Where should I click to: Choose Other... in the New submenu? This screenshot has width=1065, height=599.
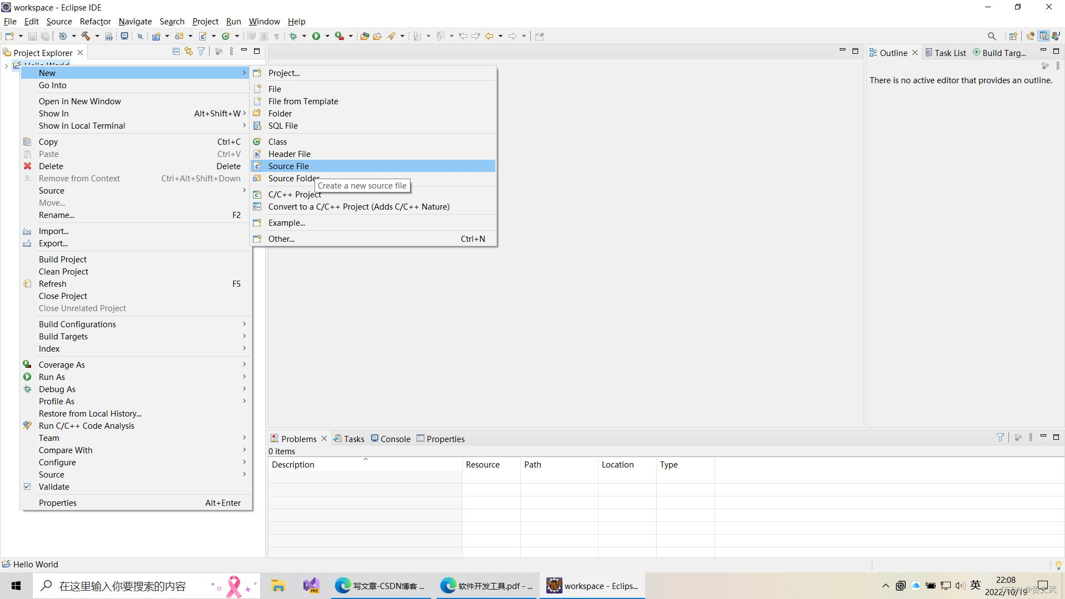click(x=373, y=238)
